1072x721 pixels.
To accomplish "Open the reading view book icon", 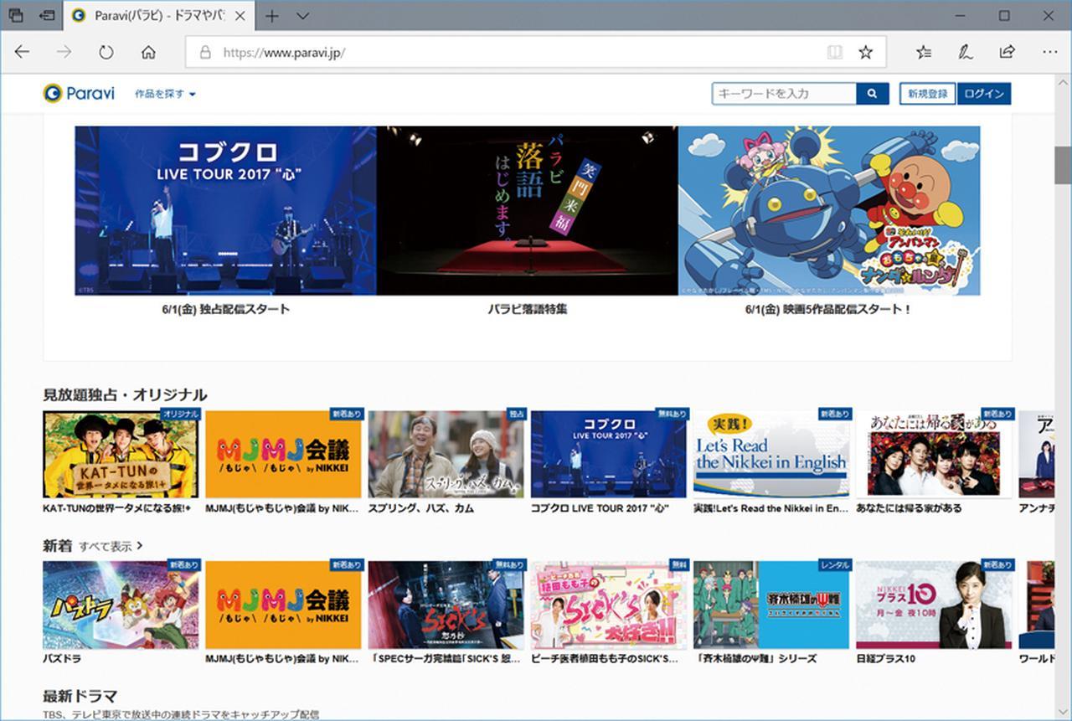I will [834, 52].
